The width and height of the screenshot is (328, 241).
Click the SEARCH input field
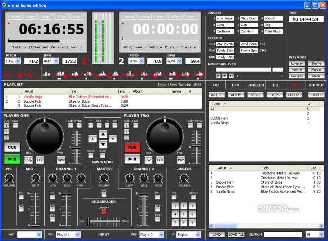tap(283, 234)
